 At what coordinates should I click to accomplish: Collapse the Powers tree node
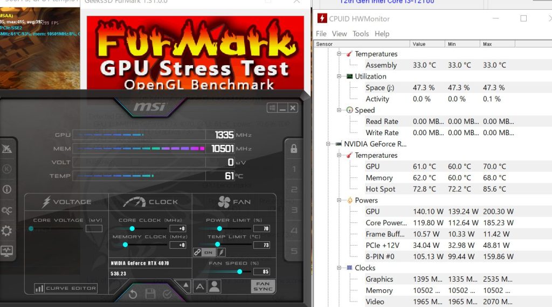(339, 200)
